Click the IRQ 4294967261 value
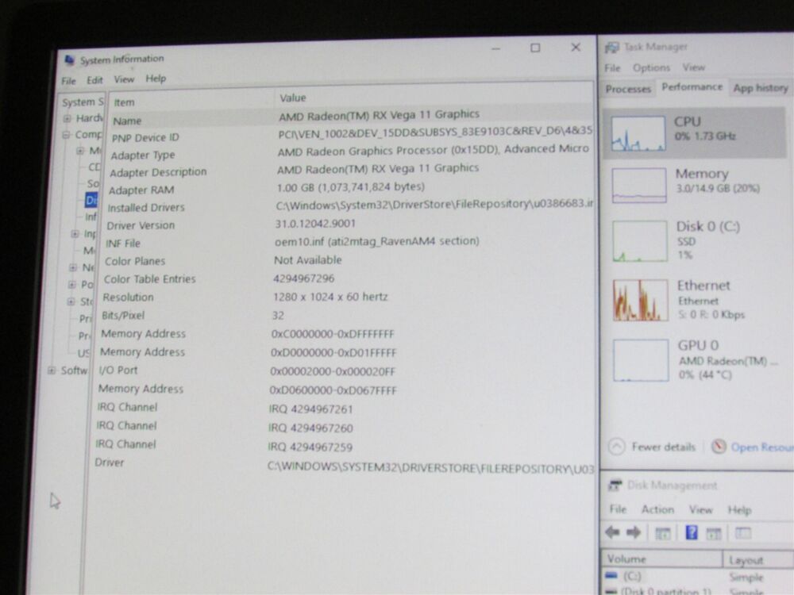 310,409
